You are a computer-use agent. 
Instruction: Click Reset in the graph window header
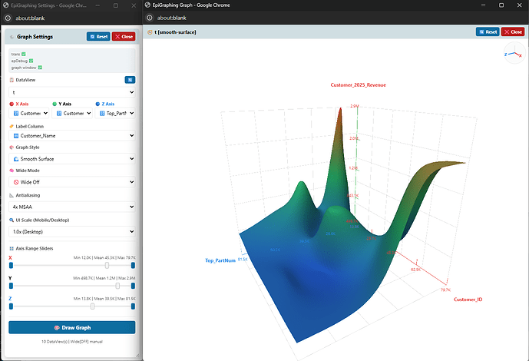coord(488,31)
